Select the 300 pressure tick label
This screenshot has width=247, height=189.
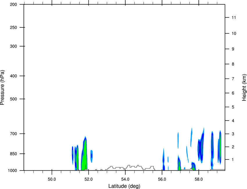coord(13,46)
